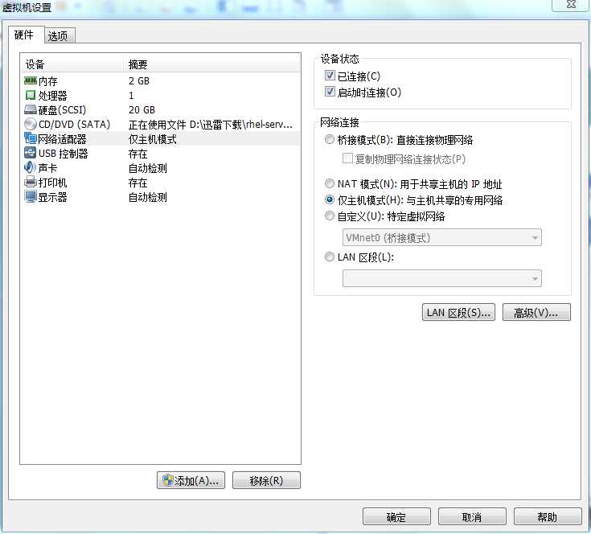Confirm with the 确定 button
Image resolution: width=591 pixels, height=534 pixels.
pos(396,516)
